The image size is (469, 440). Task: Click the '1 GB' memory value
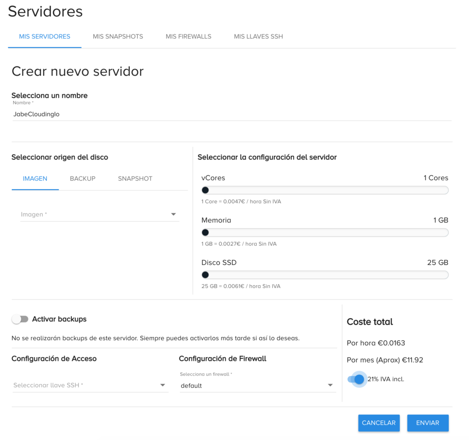441,220
